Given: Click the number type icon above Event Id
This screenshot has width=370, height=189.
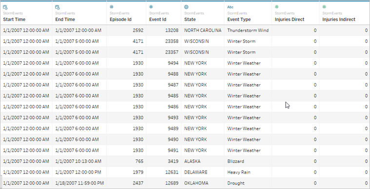Looking at the screenshot, I should [x=151, y=7].
